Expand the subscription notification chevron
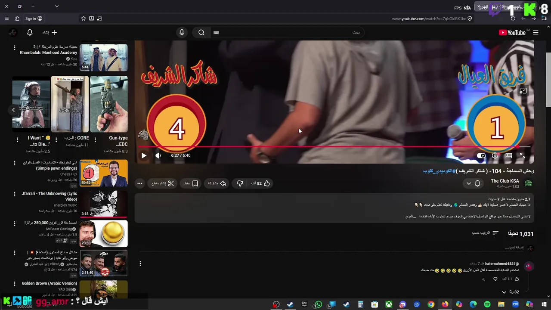The width and height of the screenshot is (551, 310). click(x=469, y=183)
